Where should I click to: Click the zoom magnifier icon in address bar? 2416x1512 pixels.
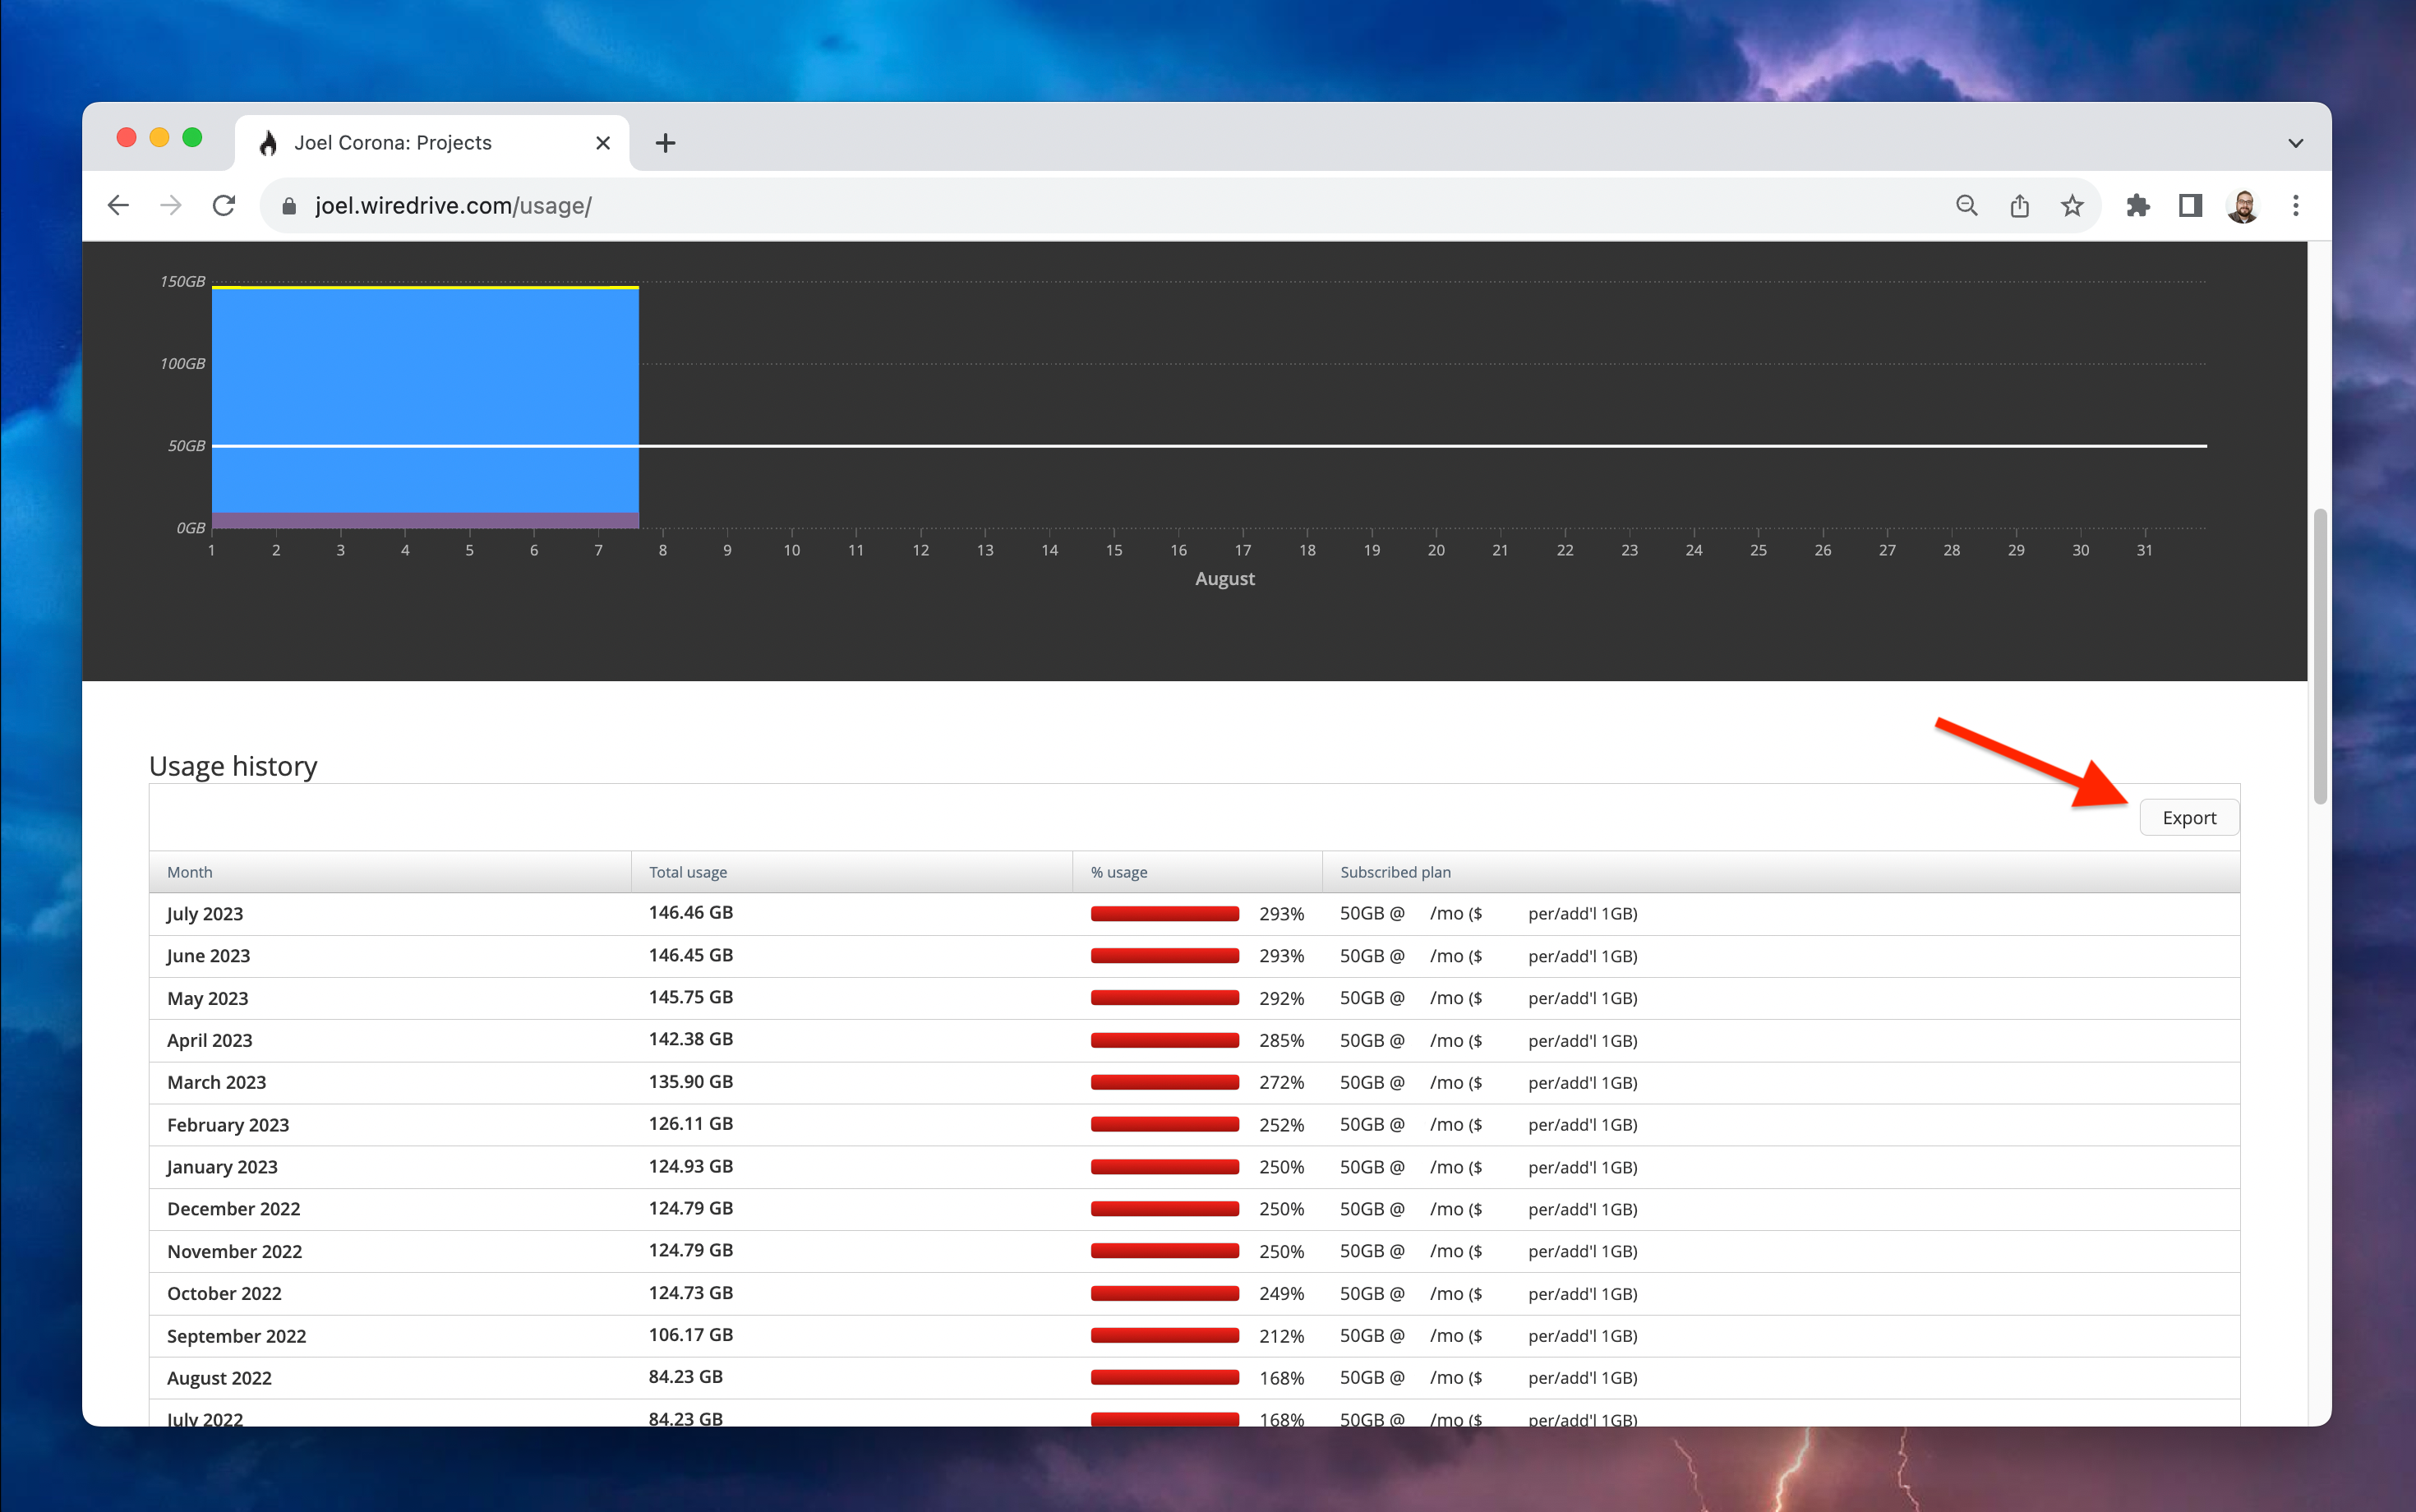coord(1965,205)
